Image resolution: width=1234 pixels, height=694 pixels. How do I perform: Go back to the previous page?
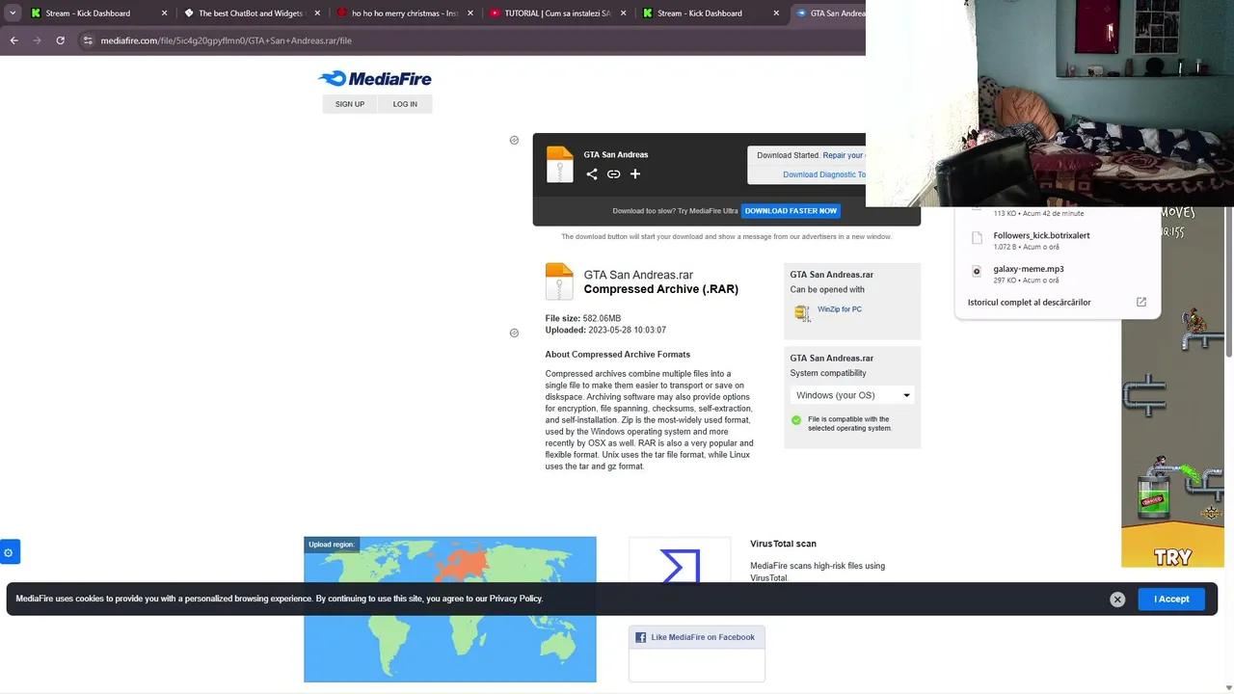point(13,40)
